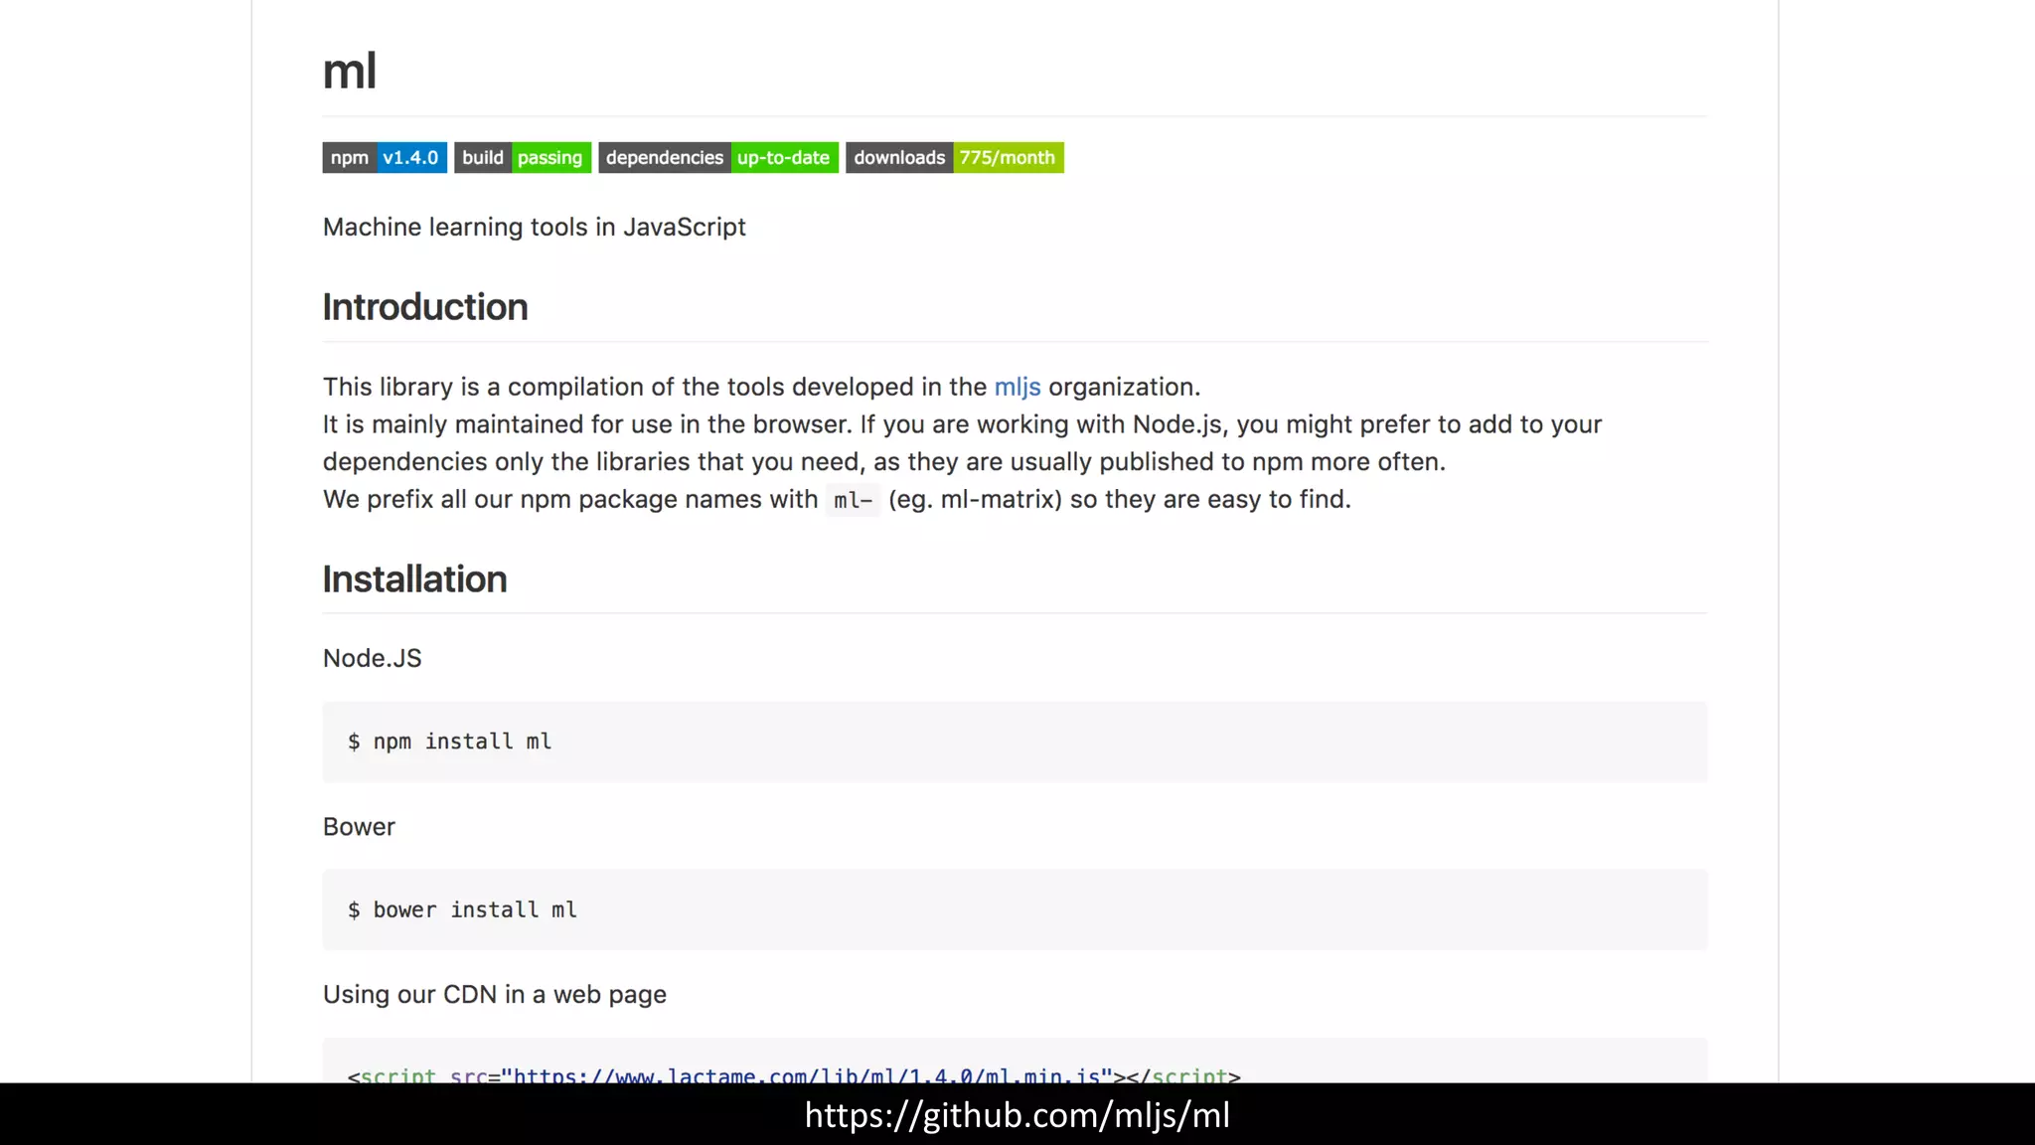Image resolution: width=2035 pixels, height=1145 pixels.
Task: Open the build passing badge
Action: point(522,158)
